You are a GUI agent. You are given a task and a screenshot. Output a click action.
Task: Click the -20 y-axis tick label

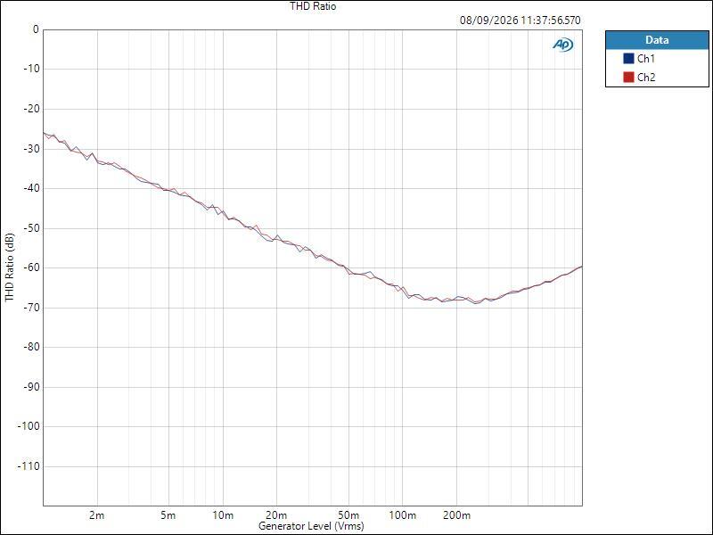pyautogui.click(x=31, y=109)
